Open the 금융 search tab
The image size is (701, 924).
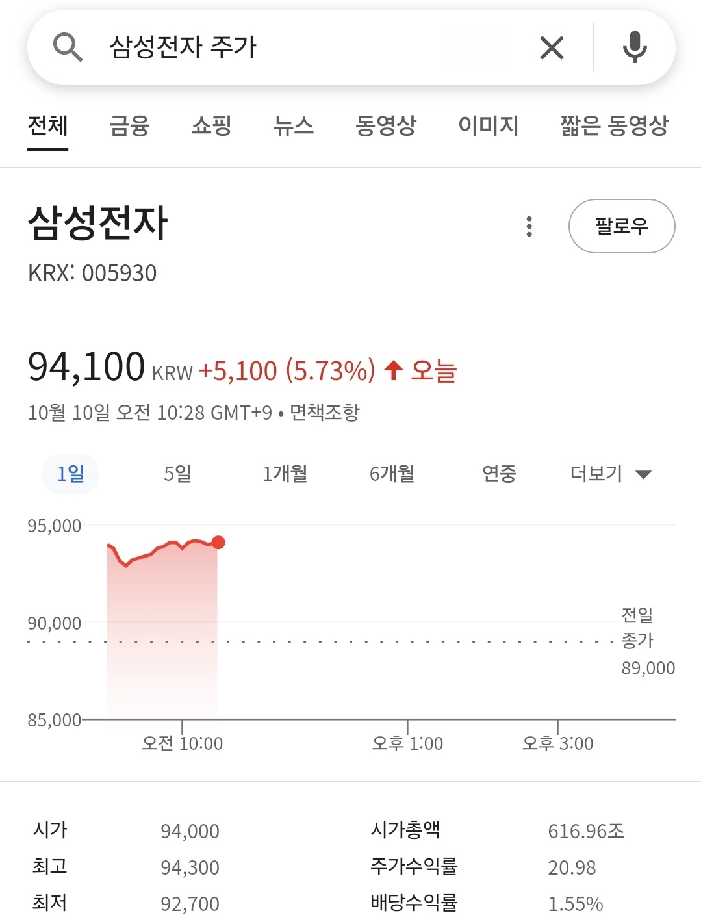point(129,125)
